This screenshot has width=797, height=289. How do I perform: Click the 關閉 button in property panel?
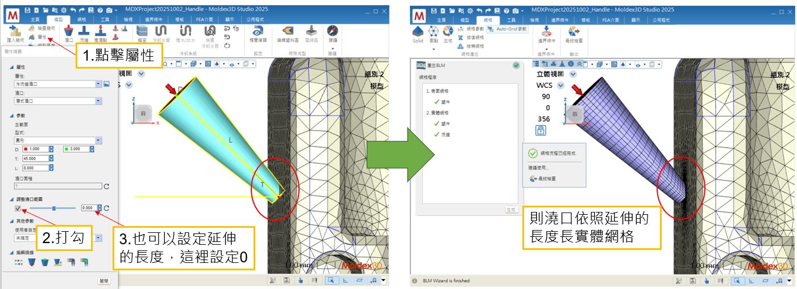pos(104,280)
